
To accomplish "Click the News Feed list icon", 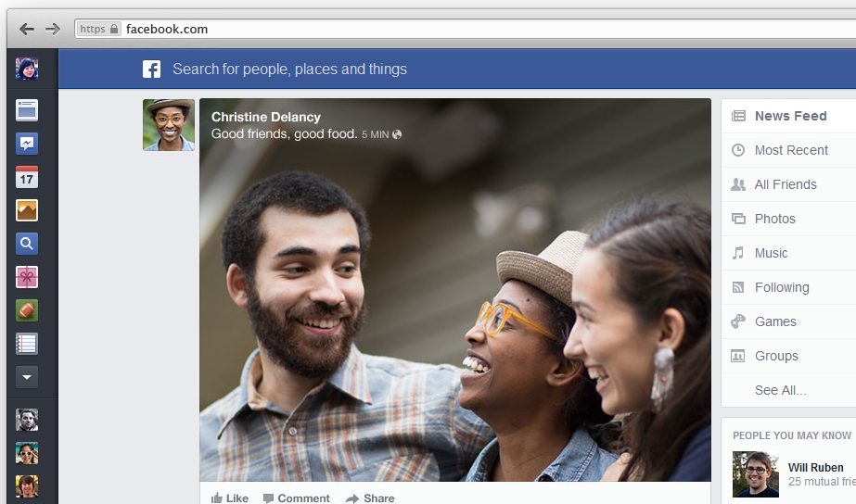I will [738, 116].
